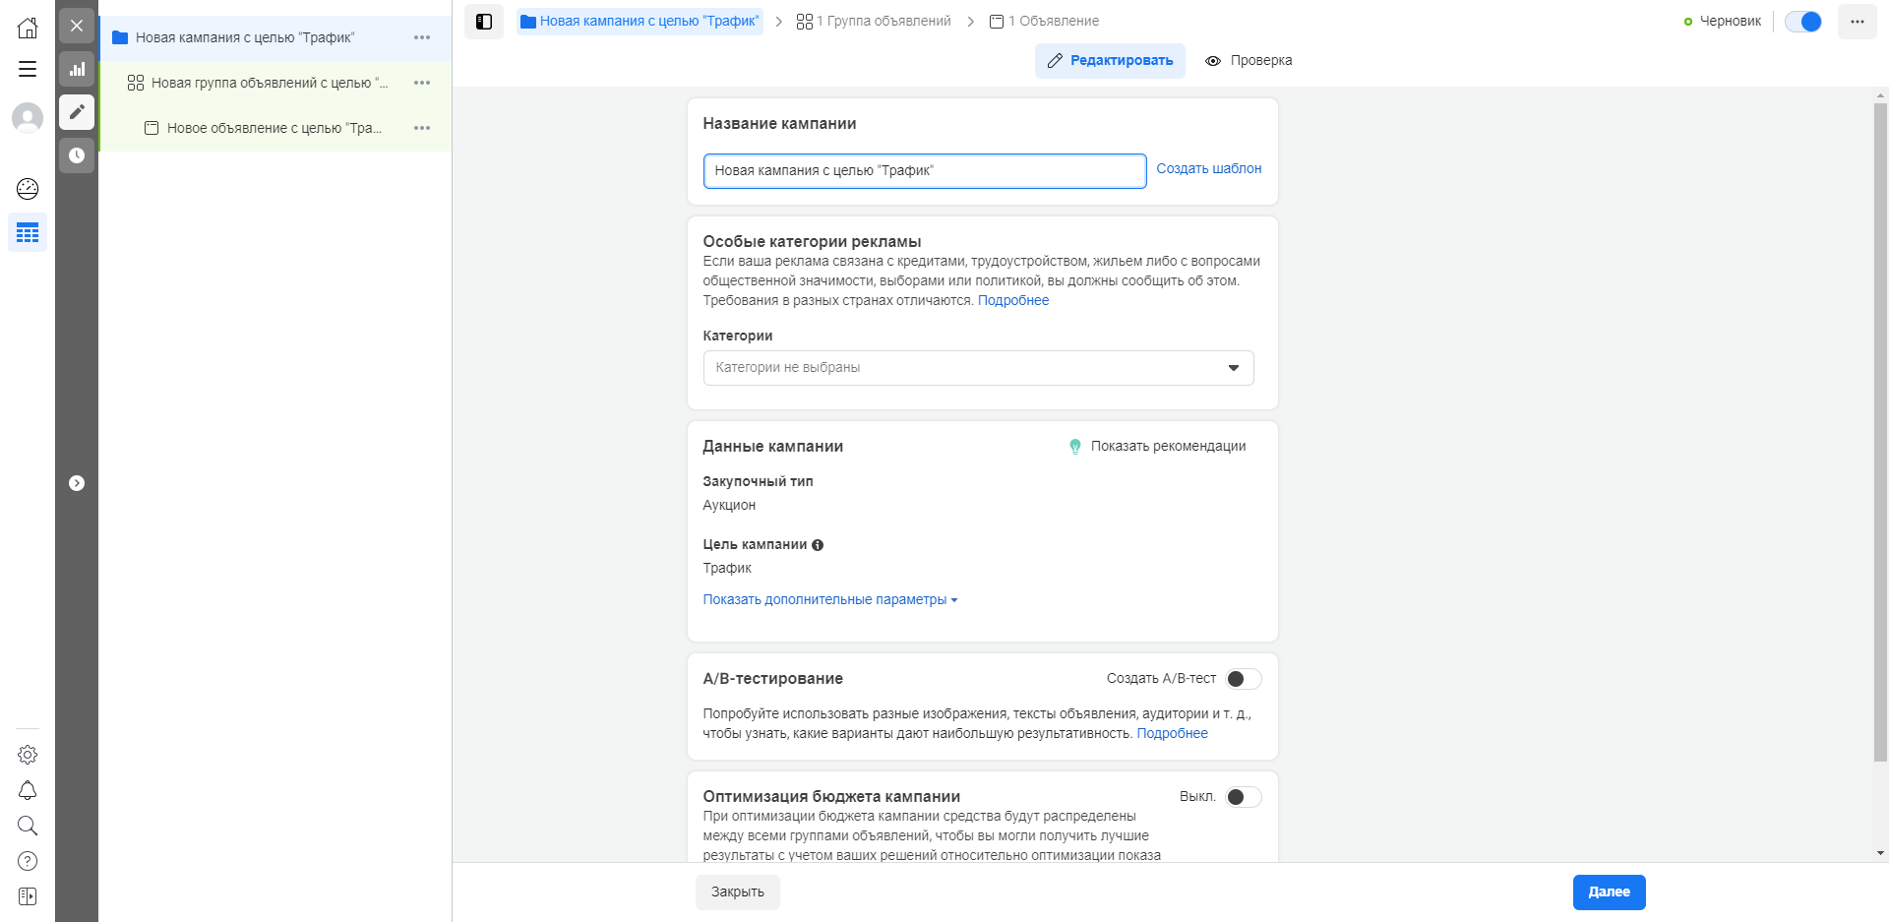The width and height of the screenshot is (1889, 922).
Task: Click the Закрыть button
Action: tap(738, 892)
